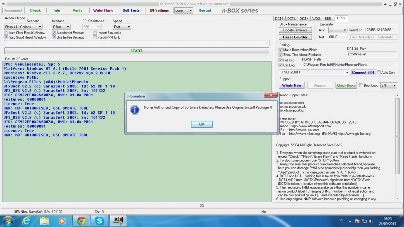Click the Imei/Esn input field
The image size is (404, 227).
pyautogui.click(x=380, y=30)
